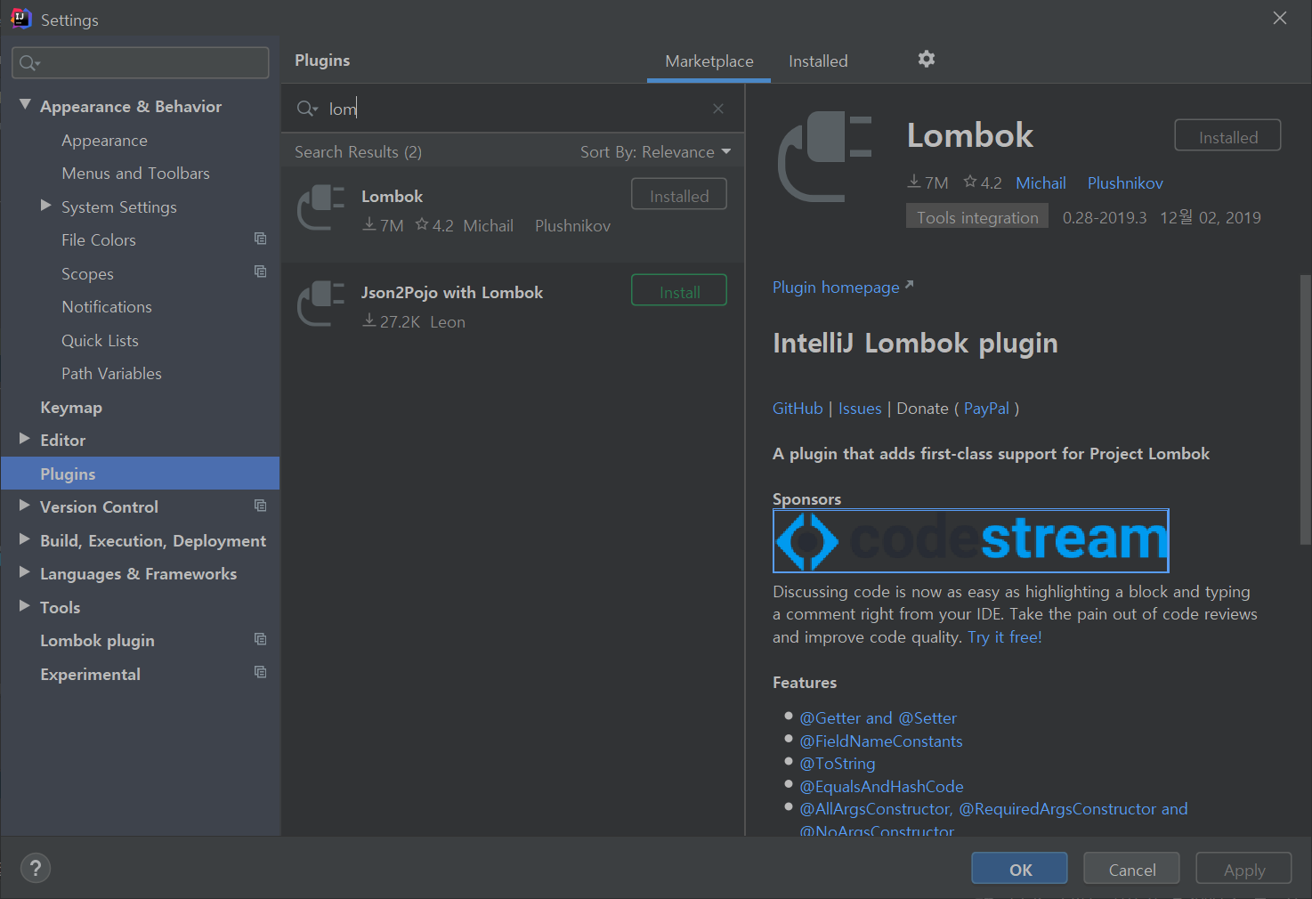The height and width of the screenshot is (899, 1312).
Task: Click the project-level icon beside Version Control
Action: (x=260, y=506)
